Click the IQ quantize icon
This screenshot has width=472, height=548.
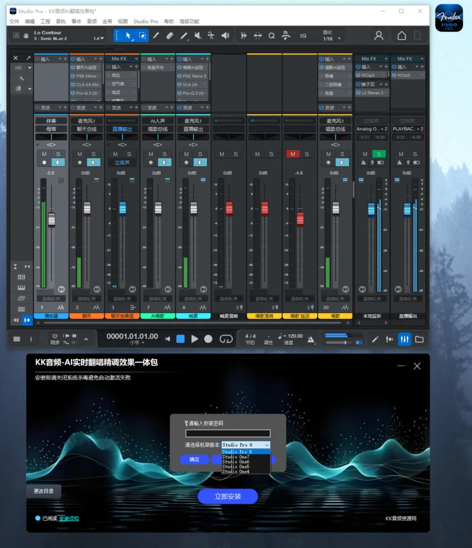[303, 36]
